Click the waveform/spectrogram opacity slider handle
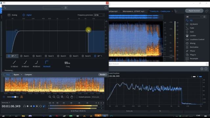The image size is (210, 118). click(x=15, y=97)
